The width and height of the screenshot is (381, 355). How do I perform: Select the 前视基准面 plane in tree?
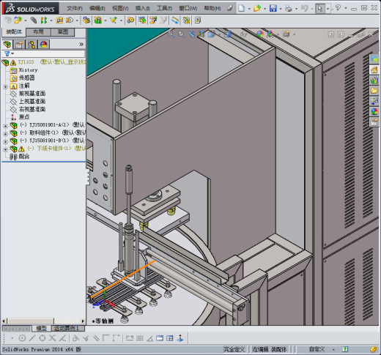click(x=32, y=94)
